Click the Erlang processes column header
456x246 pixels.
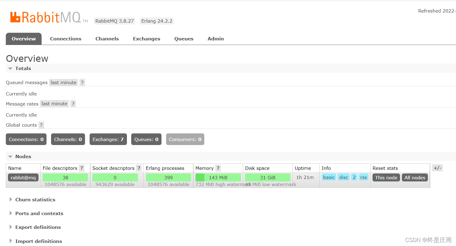[165, 168]
